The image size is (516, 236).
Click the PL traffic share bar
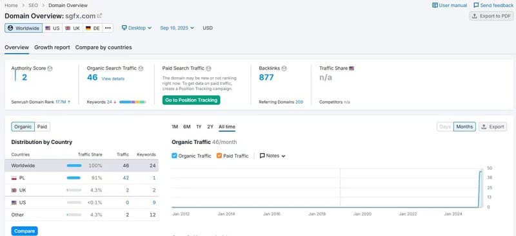[x=74, y=178]
